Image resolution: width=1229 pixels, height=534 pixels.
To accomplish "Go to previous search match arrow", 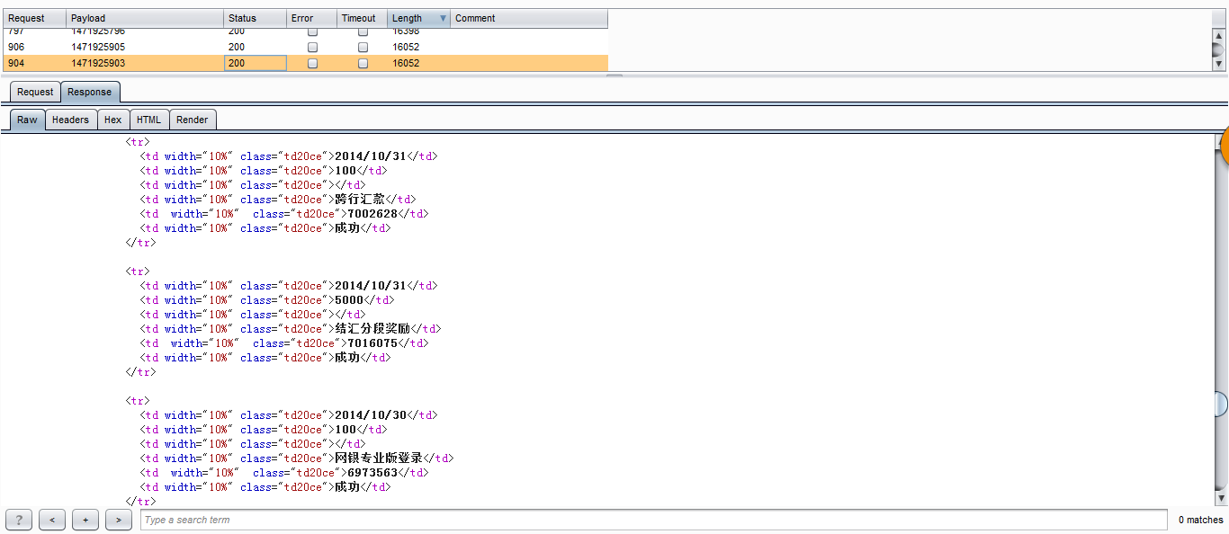I will pos(52,520).
